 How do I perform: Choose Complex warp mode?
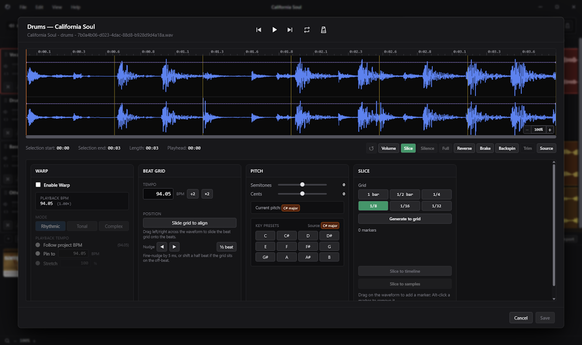pyautogui.click(x=114, y=226)
